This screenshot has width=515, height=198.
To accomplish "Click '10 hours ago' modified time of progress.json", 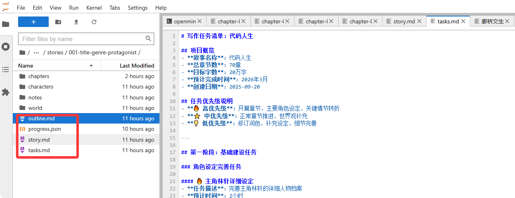I will 138,129.
